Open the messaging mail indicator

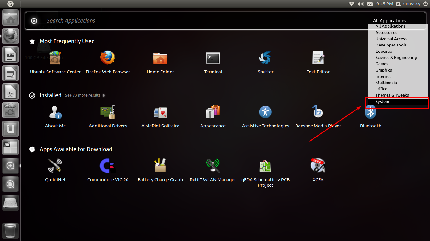(x=370, y=4)
